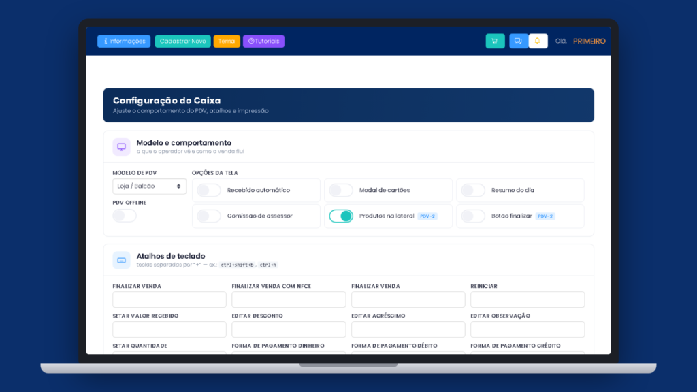Screen dimensions: 697x392
Task: Focus the Editar Observação field
Action: coord(528,329)
